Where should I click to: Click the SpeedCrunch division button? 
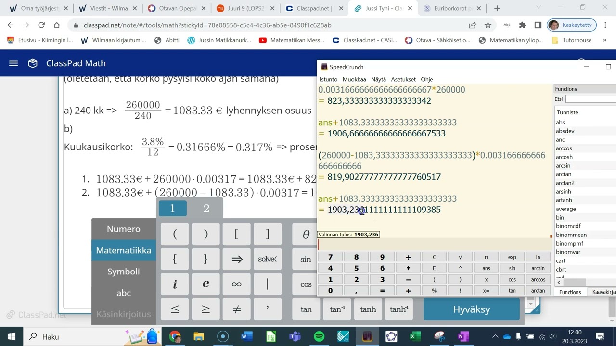tap(408, 257)
